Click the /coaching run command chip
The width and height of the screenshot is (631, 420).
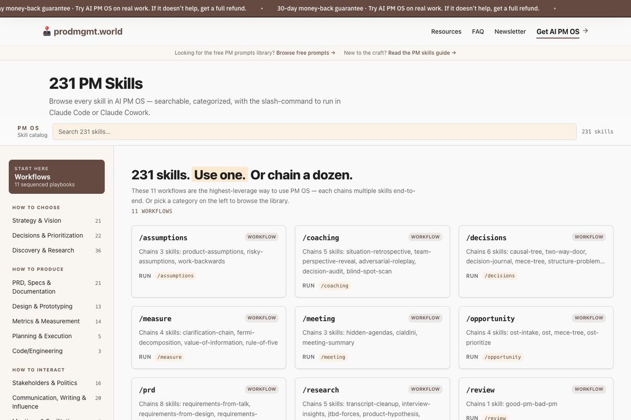(x=335, y=286)
